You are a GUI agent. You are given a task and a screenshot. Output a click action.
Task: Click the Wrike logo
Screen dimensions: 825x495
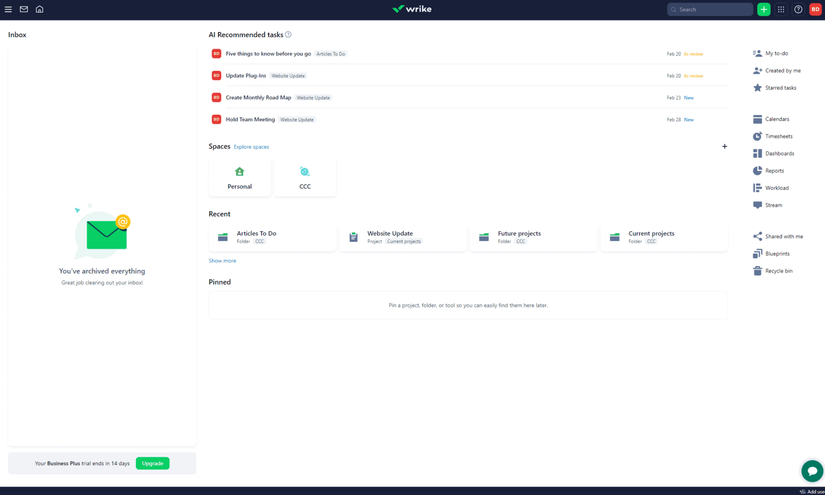412,9
